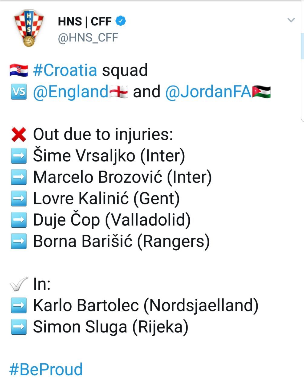
Task: Visit the @England mention
Action: tap(70, 92)
